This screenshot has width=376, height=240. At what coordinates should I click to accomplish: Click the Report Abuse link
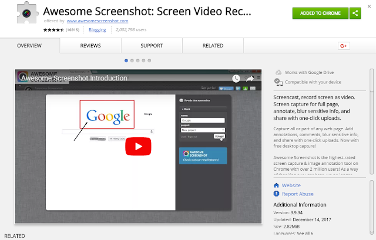[298, 194]
